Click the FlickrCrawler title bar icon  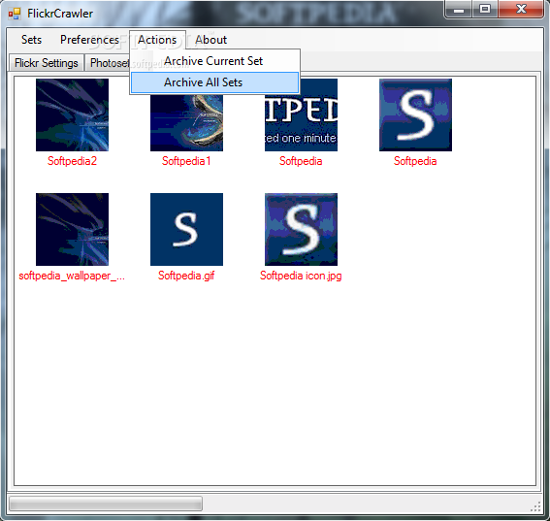pyautogui.click(x=15, y=14)
